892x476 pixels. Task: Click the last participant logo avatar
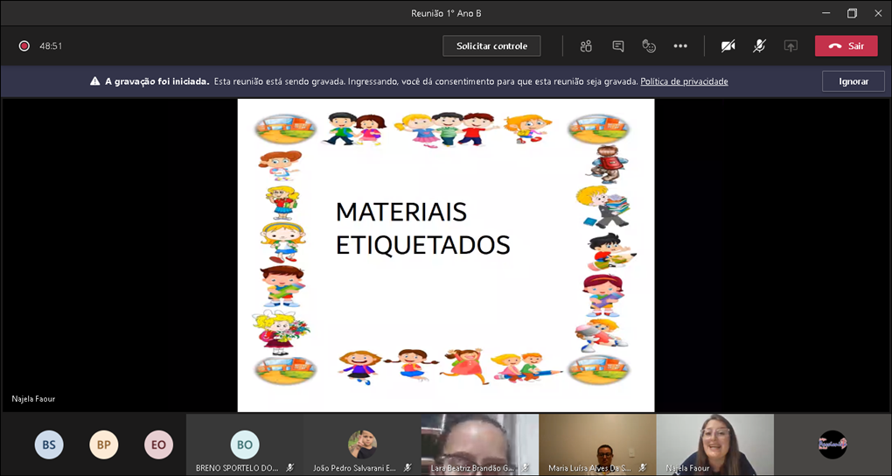coord(833,444)
